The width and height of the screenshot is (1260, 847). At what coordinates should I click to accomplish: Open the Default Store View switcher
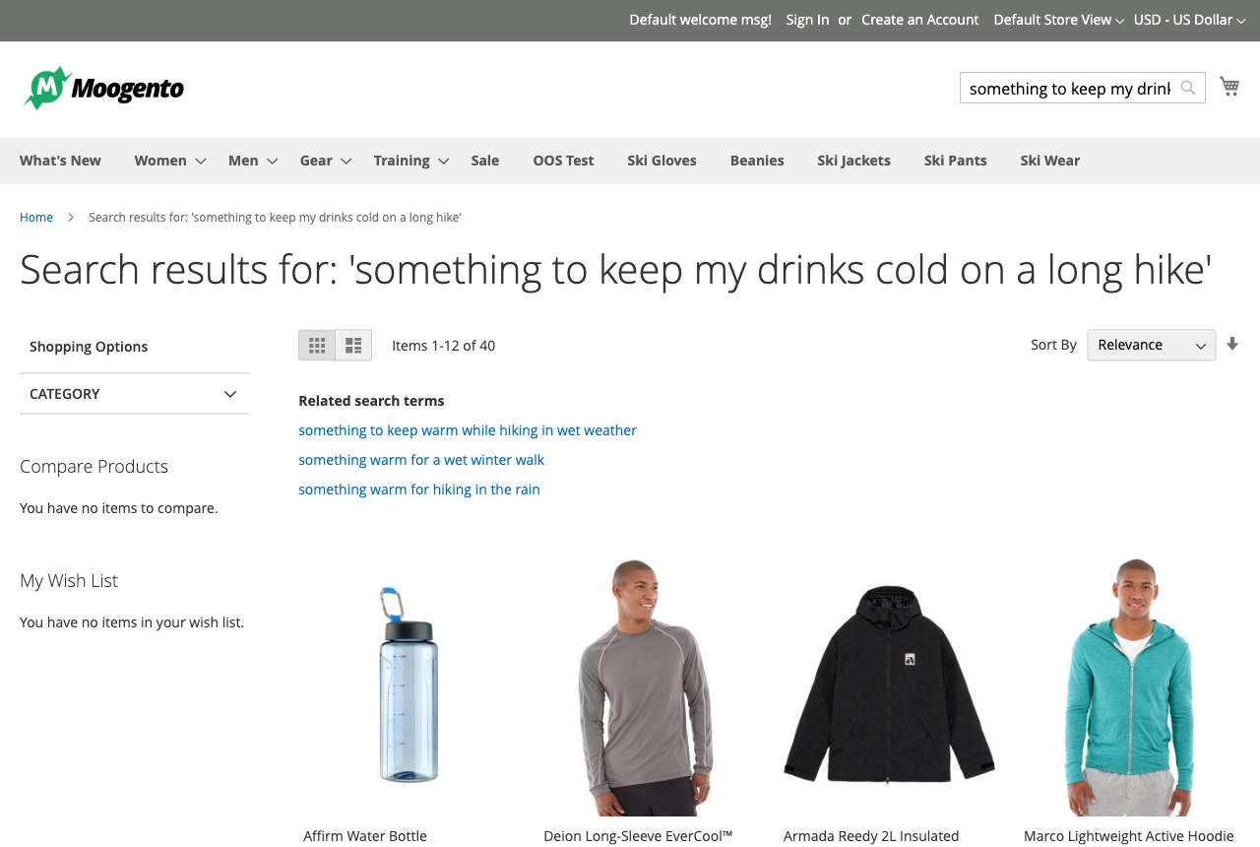(1058, 20)
